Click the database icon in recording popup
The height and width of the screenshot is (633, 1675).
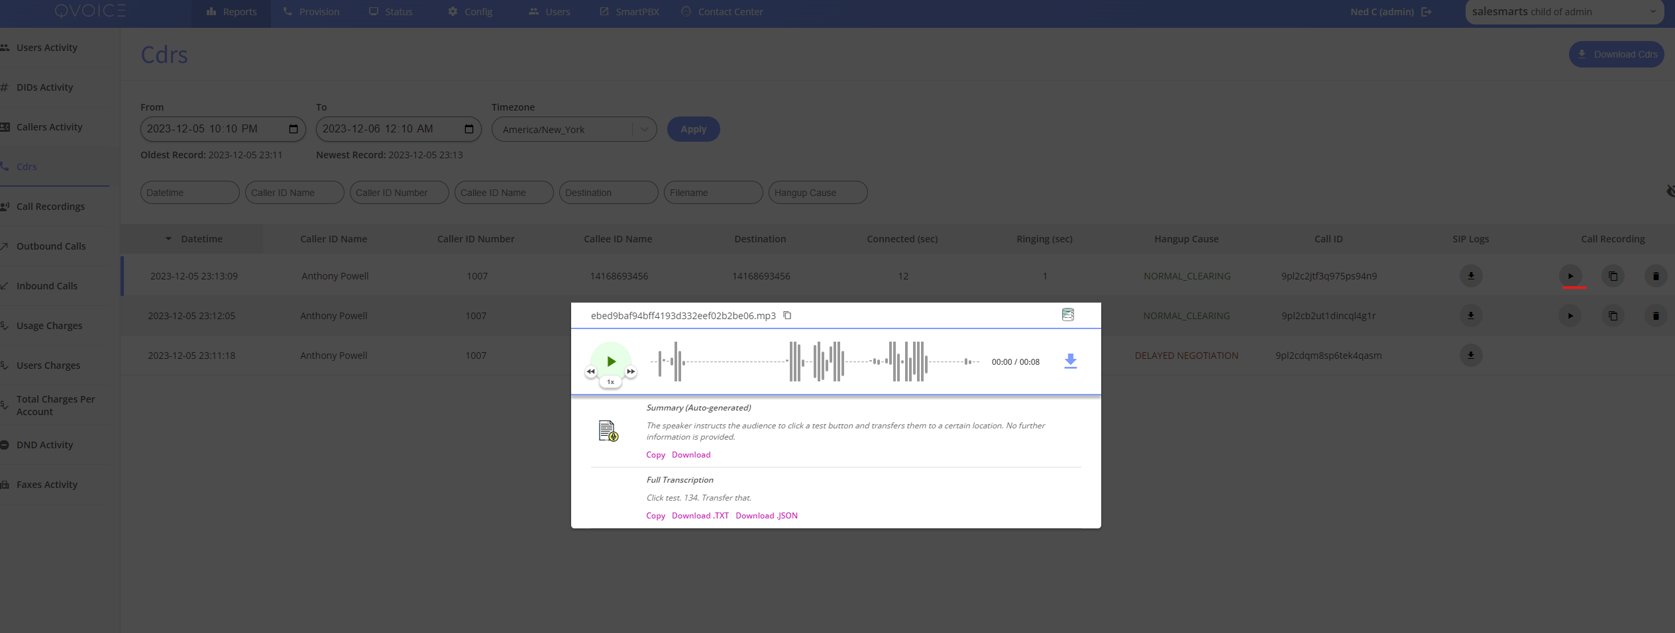[1067, 315]
